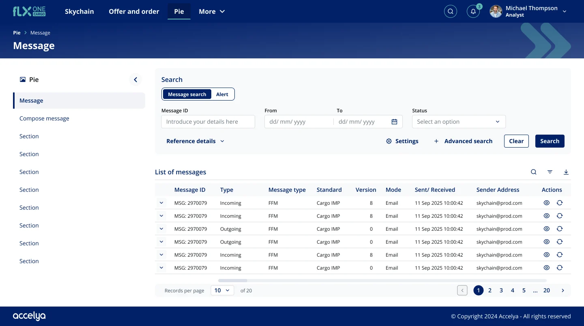Open the More menu dropdown
This screenshot has width=584, height=326.
click(x=212, y=11)
